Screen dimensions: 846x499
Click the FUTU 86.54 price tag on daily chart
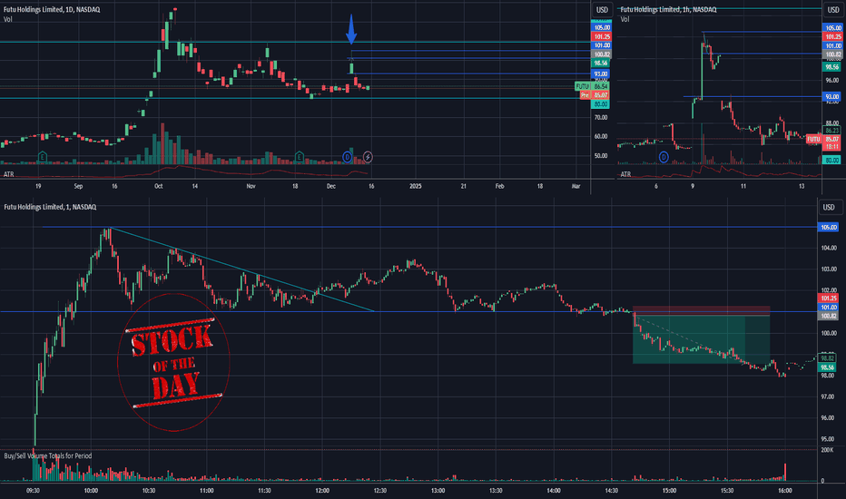click(592, 86)
